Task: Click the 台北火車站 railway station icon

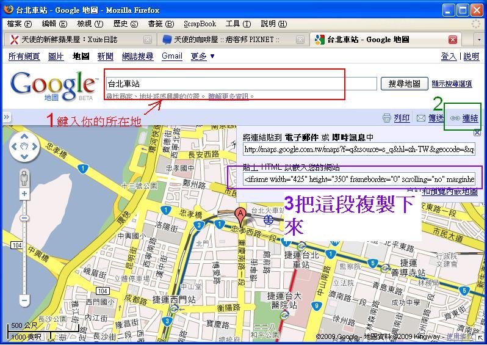Action: tap(269, 220)
